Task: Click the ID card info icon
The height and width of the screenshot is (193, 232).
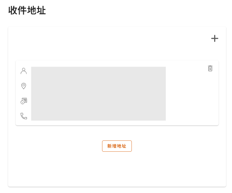Action: pos(24,101)
